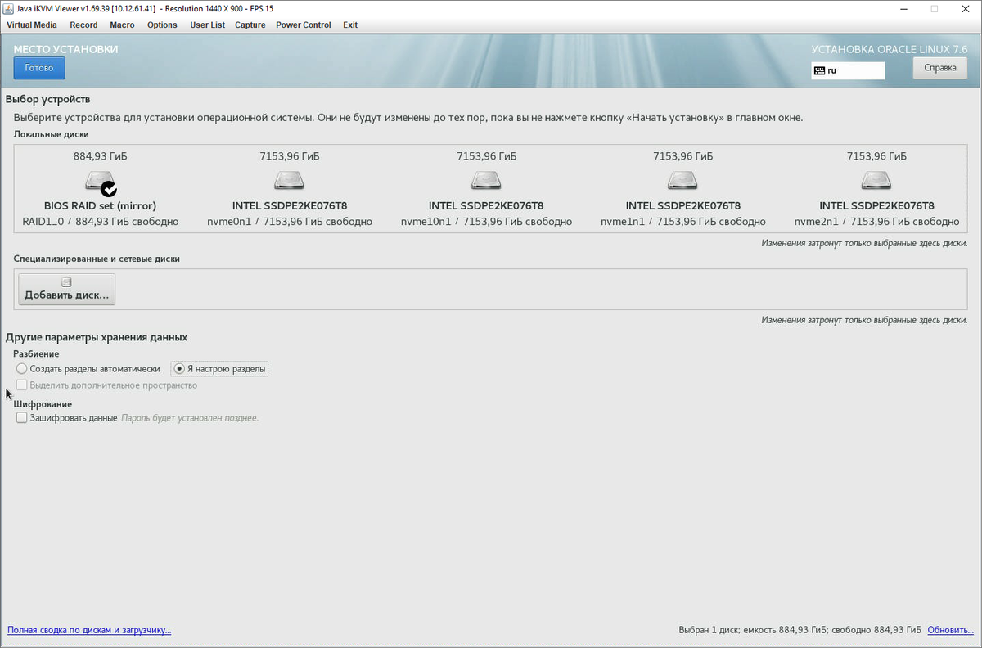
Task: Click the Готово button
Action: pos(38,68)
